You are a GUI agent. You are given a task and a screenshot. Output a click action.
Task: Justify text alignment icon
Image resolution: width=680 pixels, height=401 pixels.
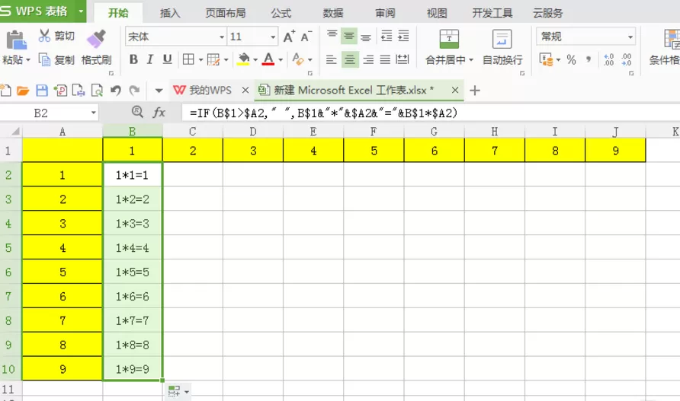385,59
